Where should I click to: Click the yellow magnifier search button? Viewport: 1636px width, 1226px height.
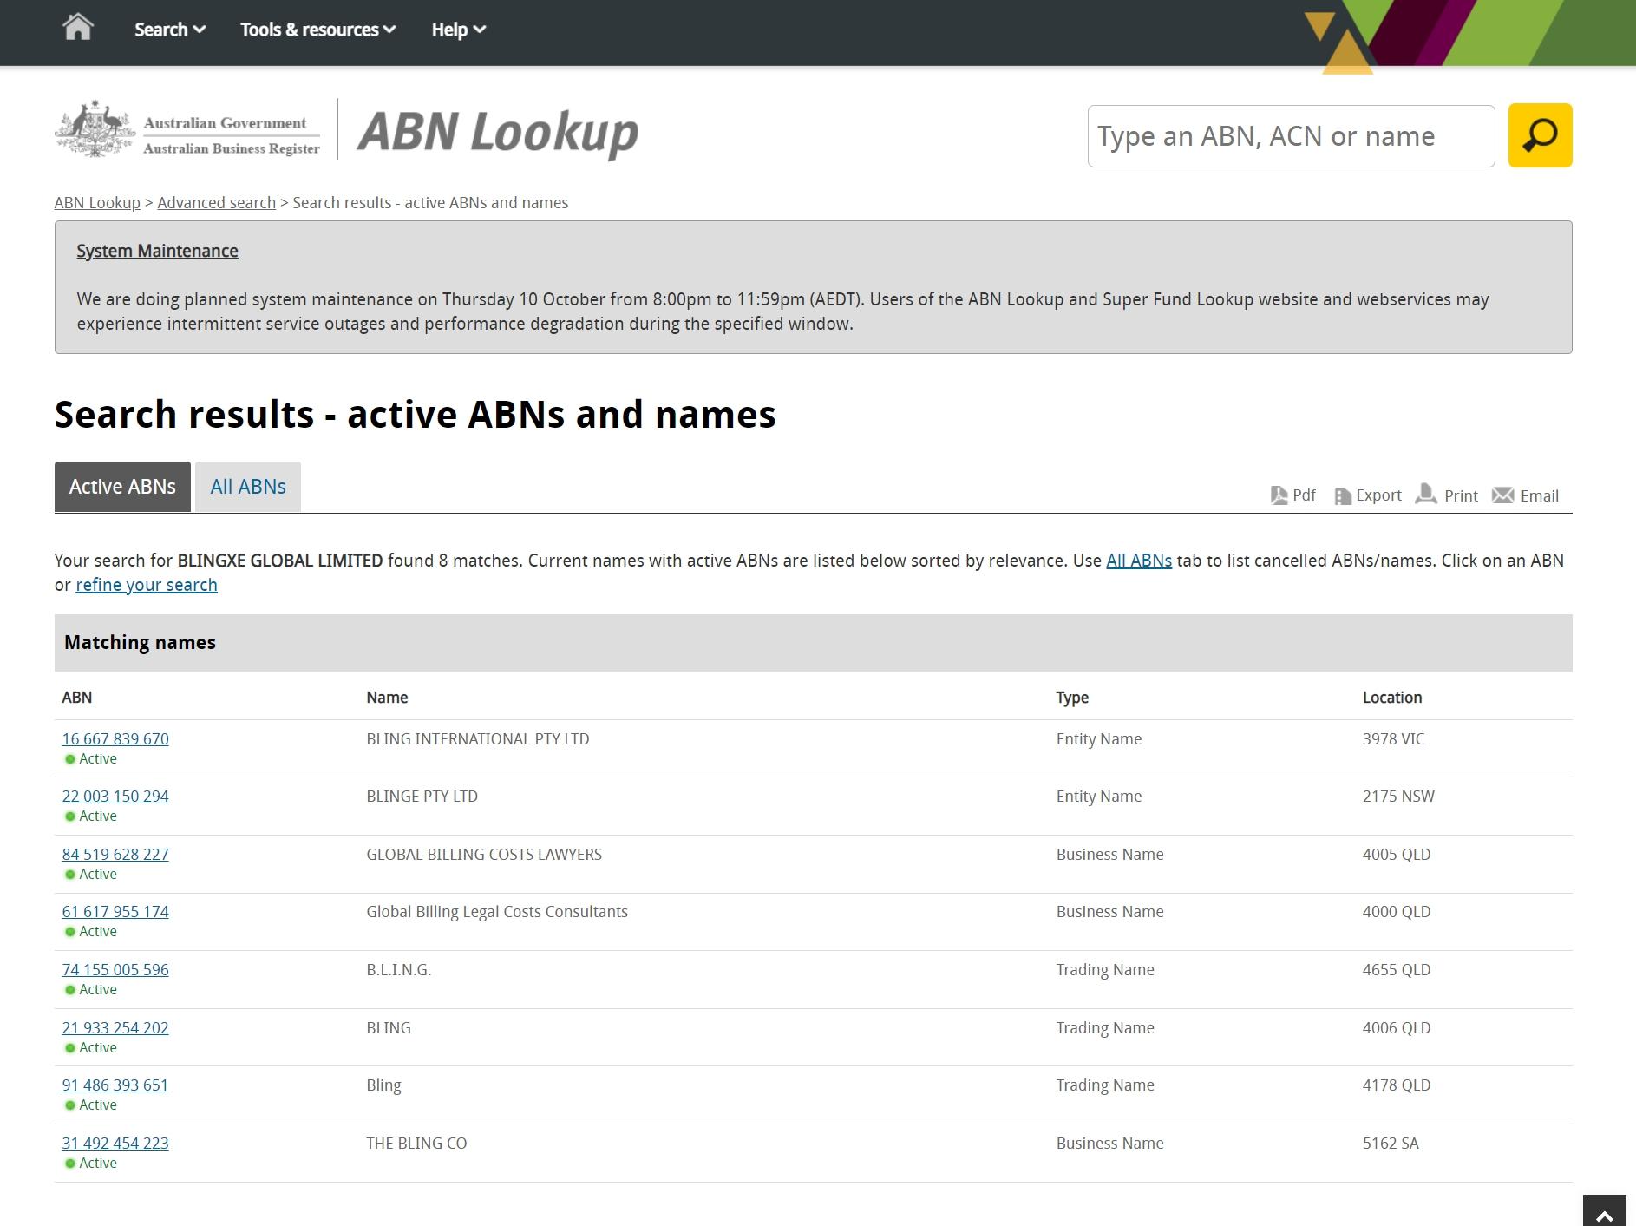click(1540, 135)
